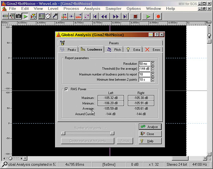The height and width of the screenshot is (169, 213).
Task: Click the microphone toolbar icon
Action: (55, 16)
